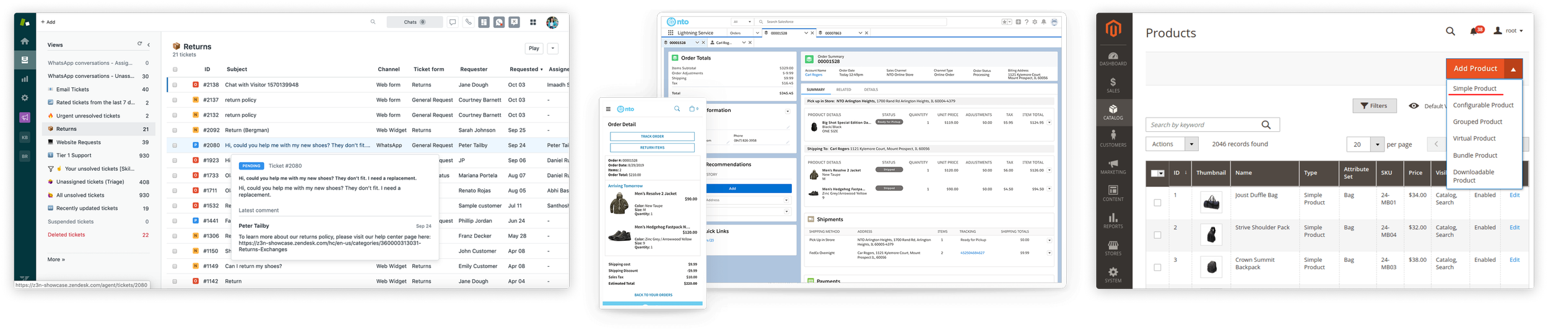Click Edit link for Joust Duffle Bag

pyautogui.click(x=1514, y=195)
